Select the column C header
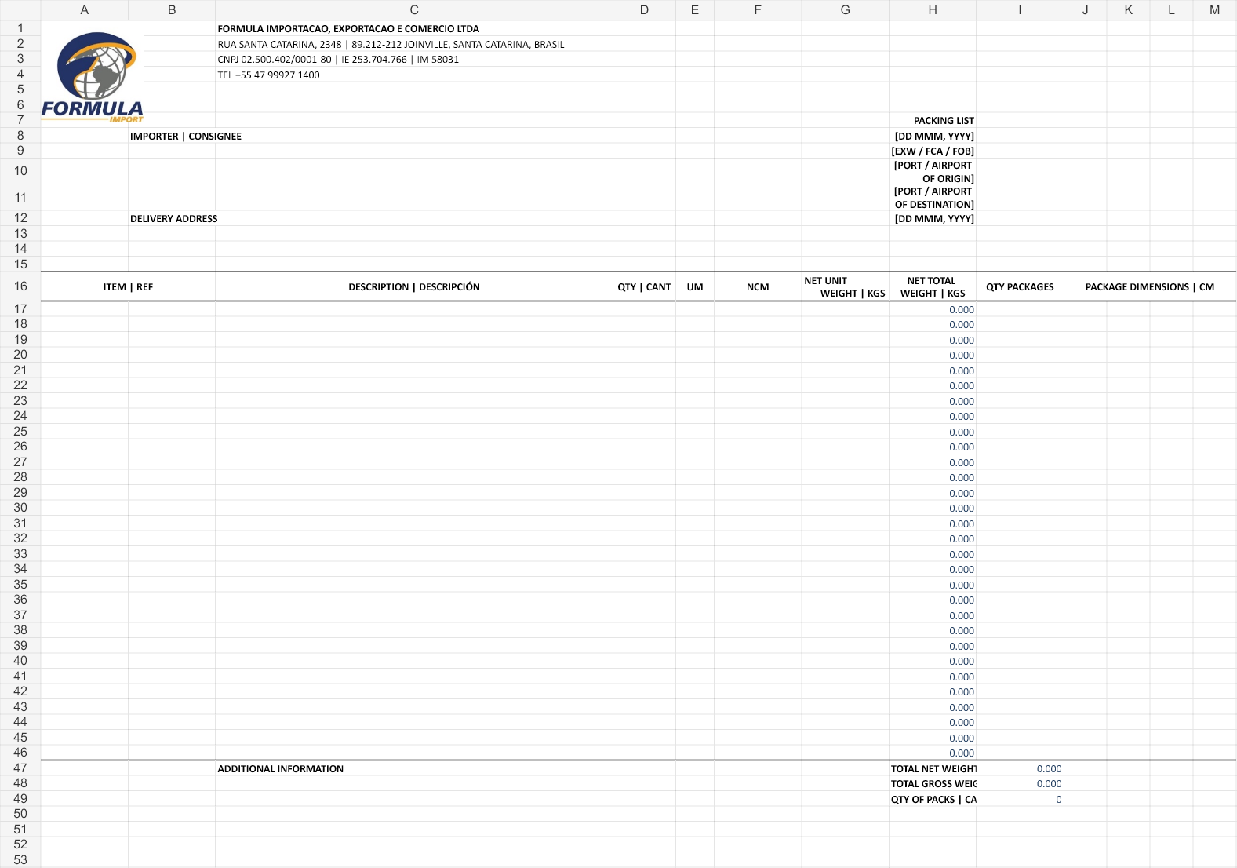The width and height of the screenshot is (1237, 868). click(414, 10)
